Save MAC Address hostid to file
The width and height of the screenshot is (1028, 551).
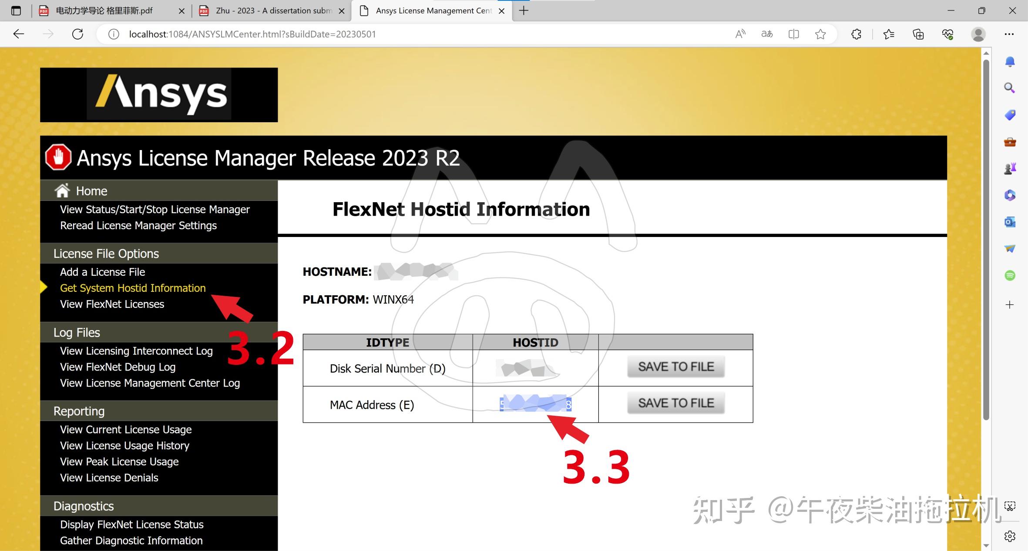click(676, 403)
